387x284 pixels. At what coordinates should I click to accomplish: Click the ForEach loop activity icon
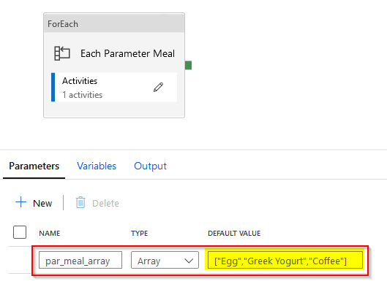(x=62, y=53)
